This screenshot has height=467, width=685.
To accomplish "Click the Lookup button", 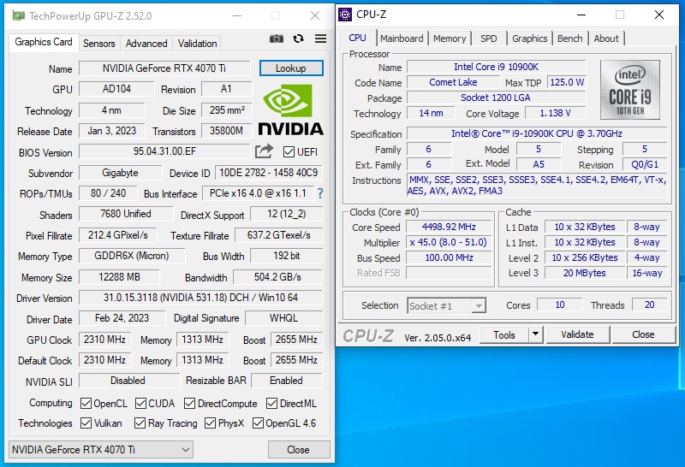I will tap(291, 68).
